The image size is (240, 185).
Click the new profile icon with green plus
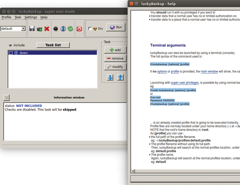40,29
